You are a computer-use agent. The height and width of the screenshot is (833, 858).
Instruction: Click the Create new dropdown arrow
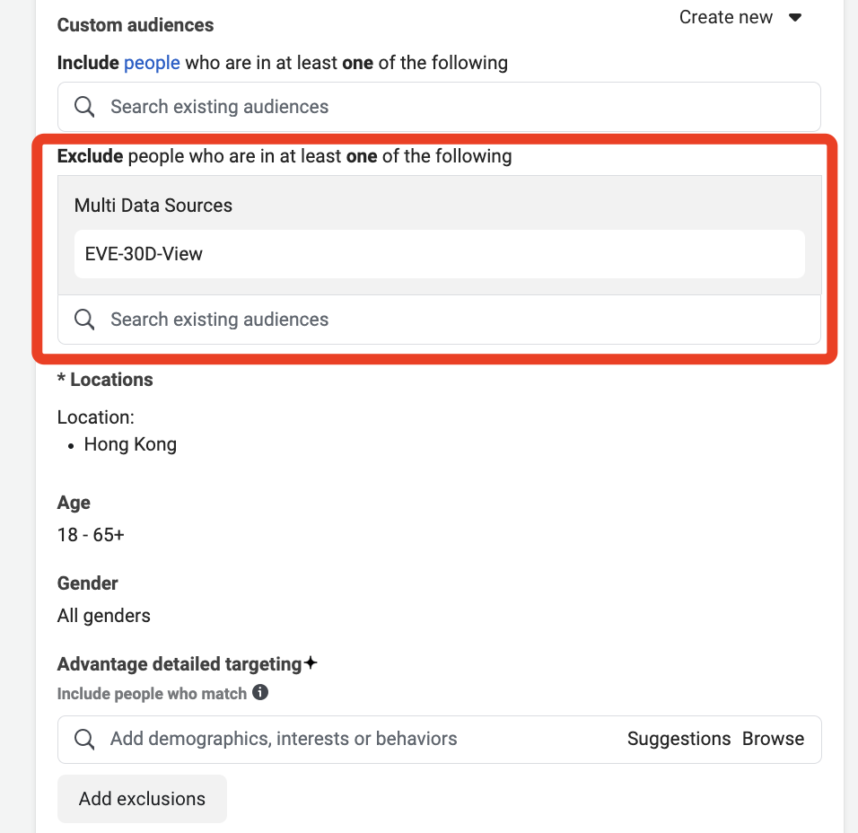[795, 18]
